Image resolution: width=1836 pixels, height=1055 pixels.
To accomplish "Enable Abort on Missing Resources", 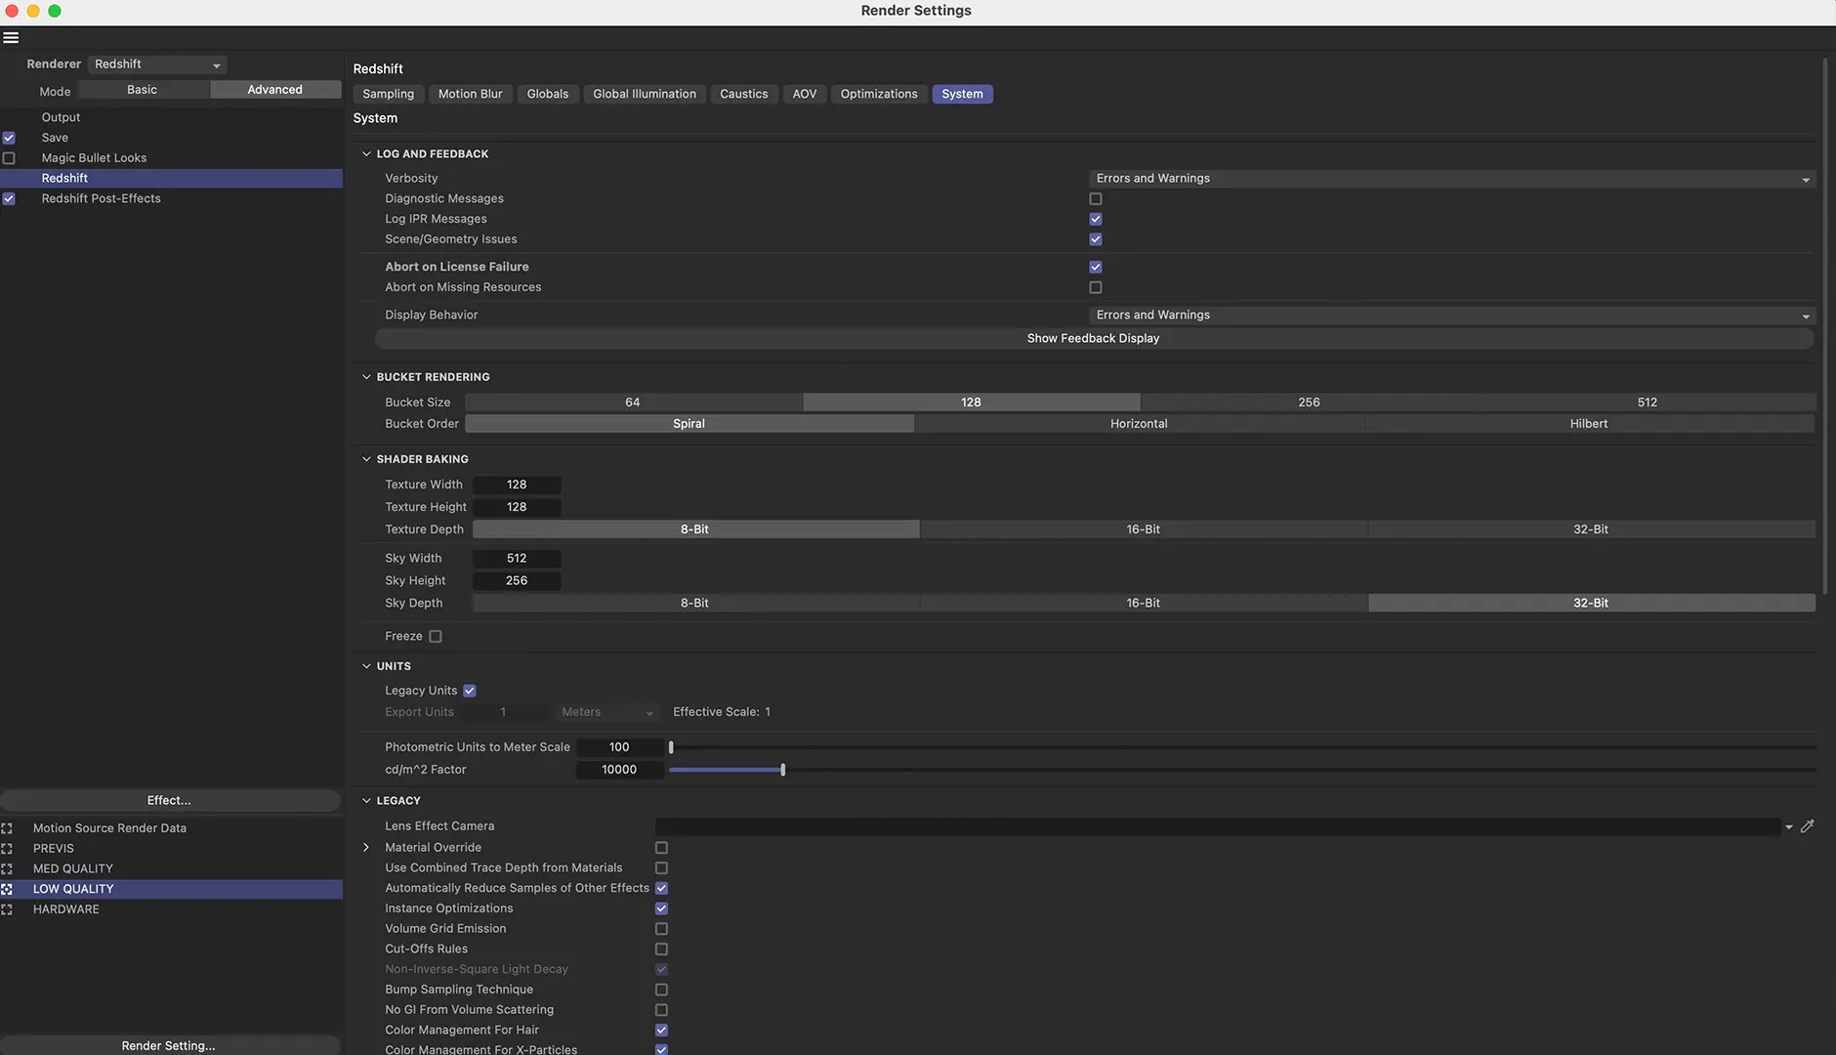I will 1095,286.
